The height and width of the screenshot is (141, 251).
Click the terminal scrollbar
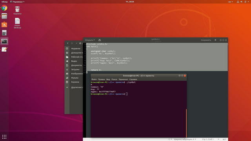[x=186, y=123]
